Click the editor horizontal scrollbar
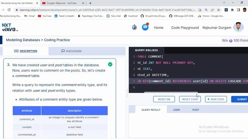This screenshot has width=248, height=139. pyautogui.click(x=171, y=92)
